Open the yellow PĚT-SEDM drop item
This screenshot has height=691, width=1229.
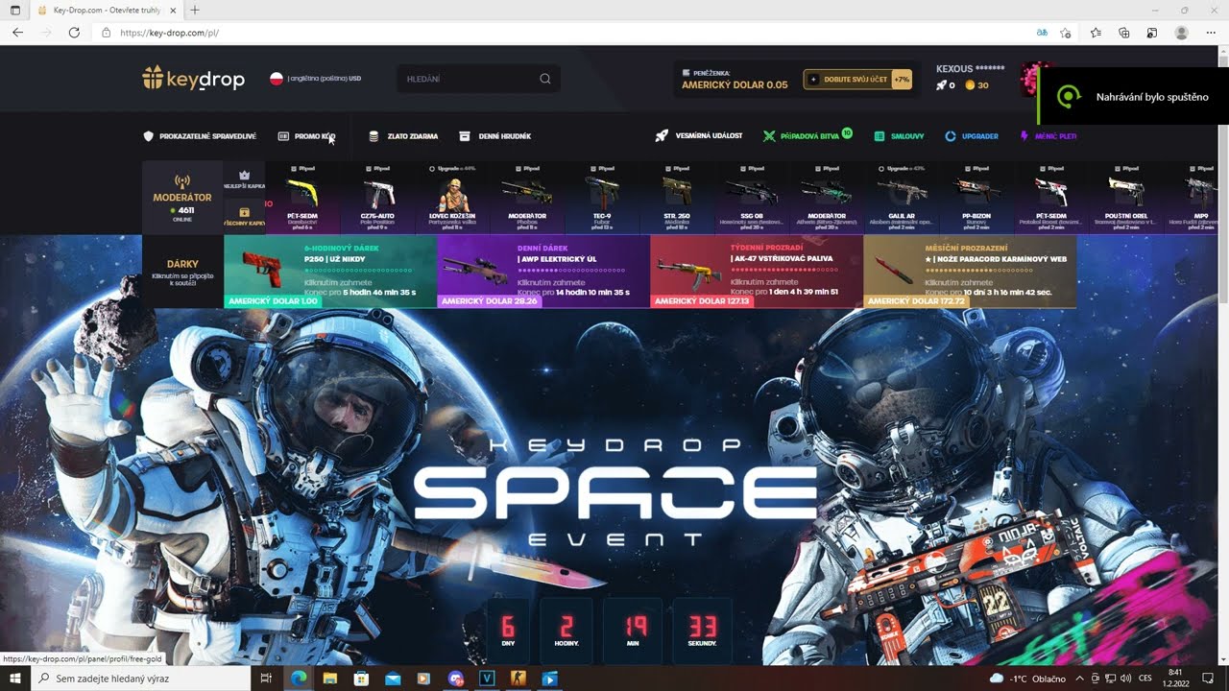coord(302,197)
